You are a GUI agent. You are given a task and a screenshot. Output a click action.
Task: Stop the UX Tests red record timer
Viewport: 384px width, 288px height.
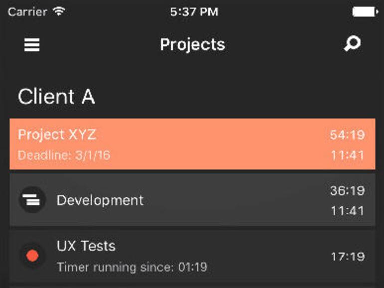click(32, 256)
